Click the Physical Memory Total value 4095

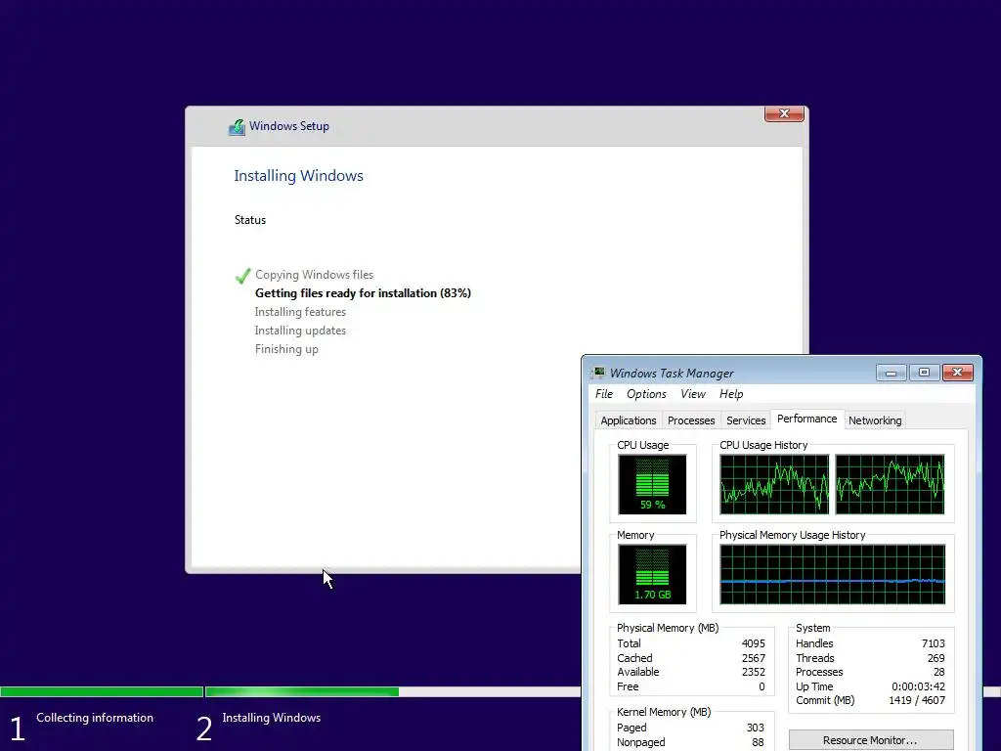754,643
